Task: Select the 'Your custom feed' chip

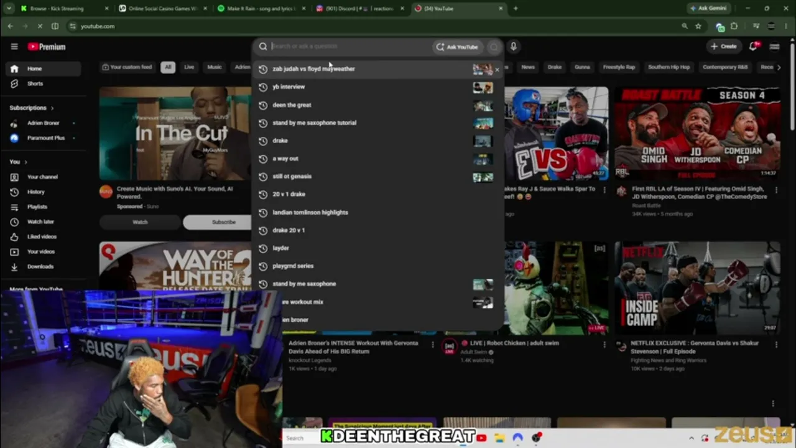Action: click(x=127, y=67)
